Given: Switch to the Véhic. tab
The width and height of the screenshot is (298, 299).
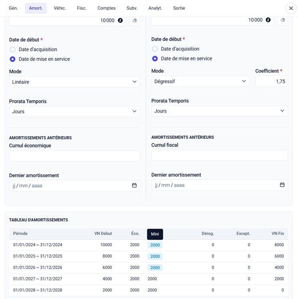Looking at the screenshot, I should pyautogui.click(x=60, y=8).
